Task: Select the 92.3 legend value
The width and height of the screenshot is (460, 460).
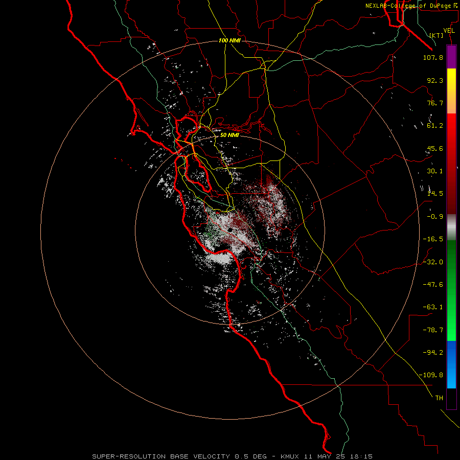Action: point(435,80)
